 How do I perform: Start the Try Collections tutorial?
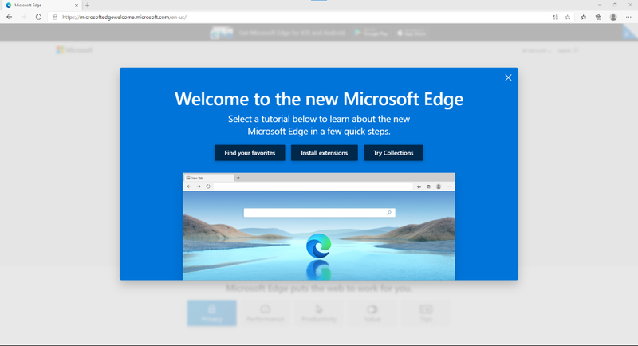393,153
